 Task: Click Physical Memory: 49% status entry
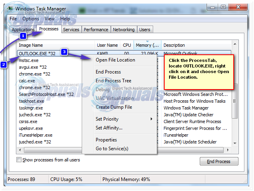point(126,179)
